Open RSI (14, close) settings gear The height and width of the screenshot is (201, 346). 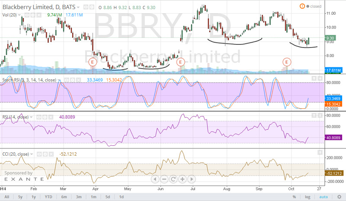pyautogui.click(x=45, y=117)
